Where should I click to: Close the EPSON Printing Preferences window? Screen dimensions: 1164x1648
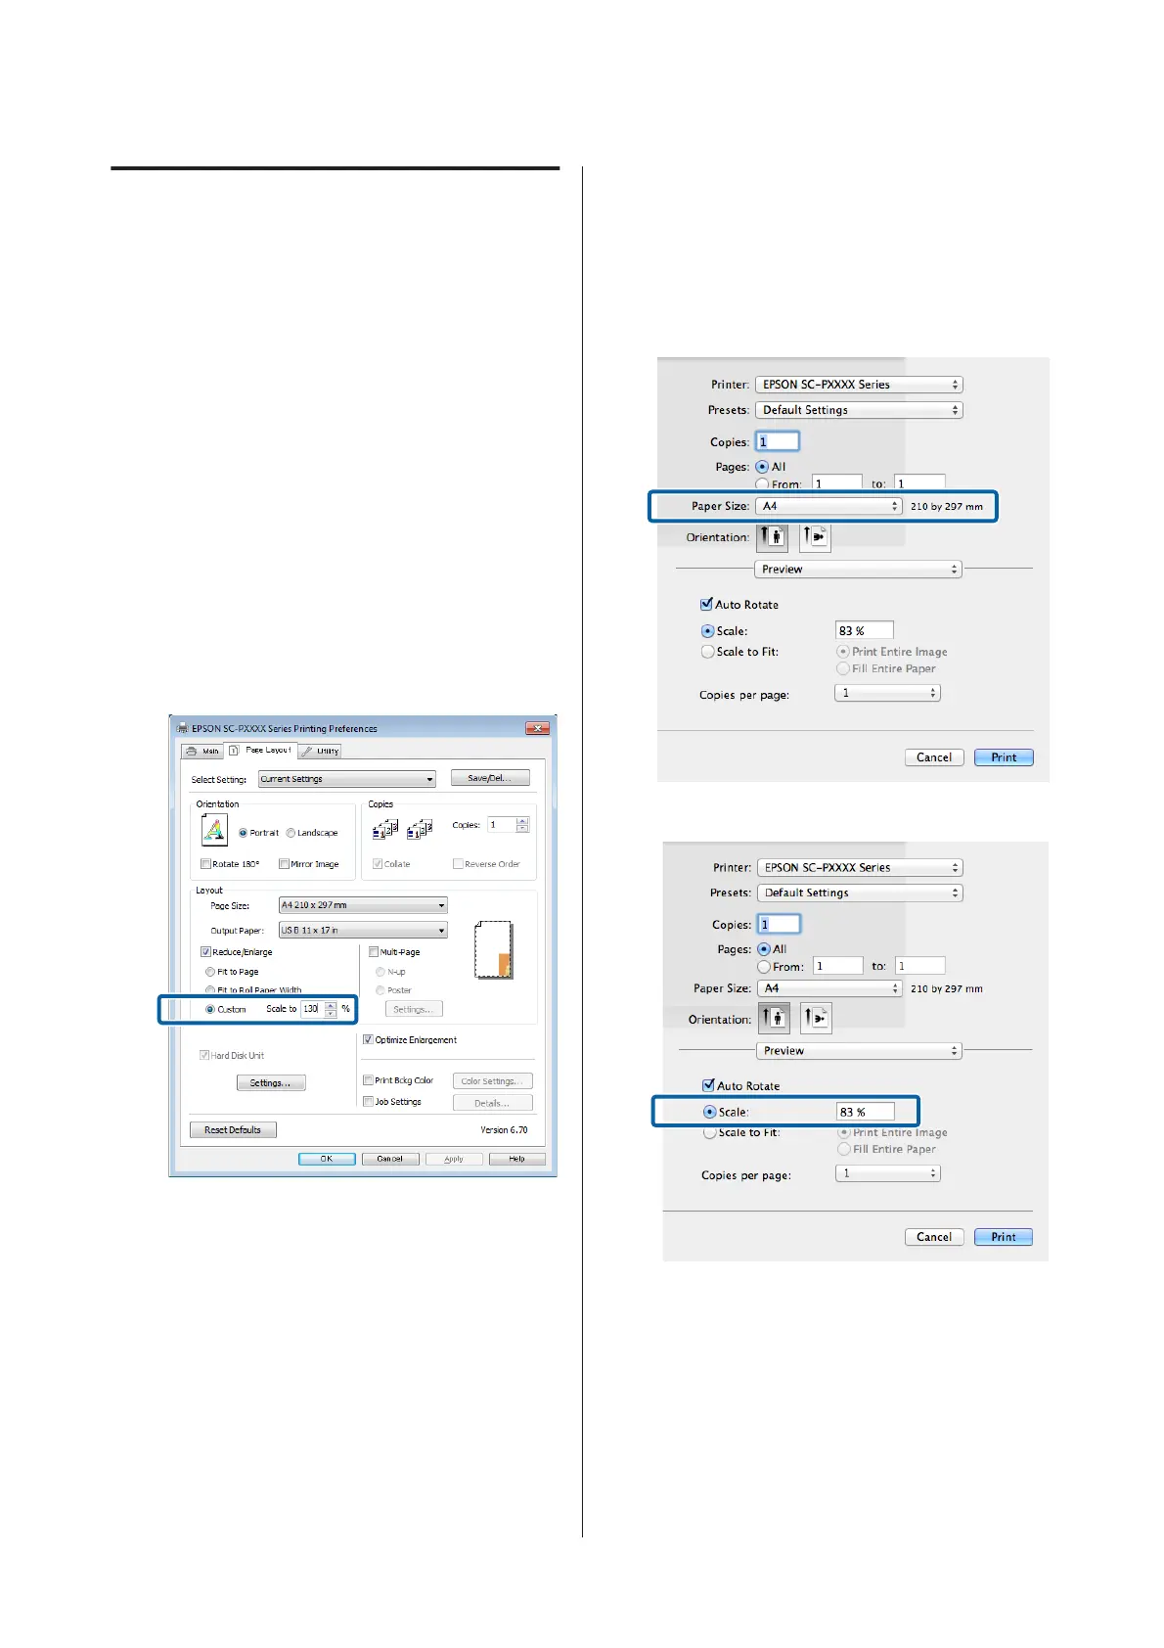point(537,728)
